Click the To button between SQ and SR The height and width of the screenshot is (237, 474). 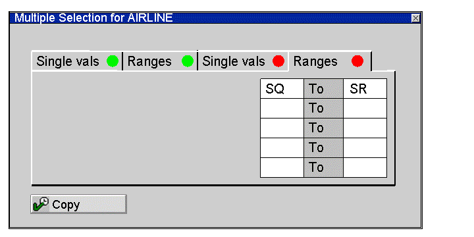coord(323,89)
